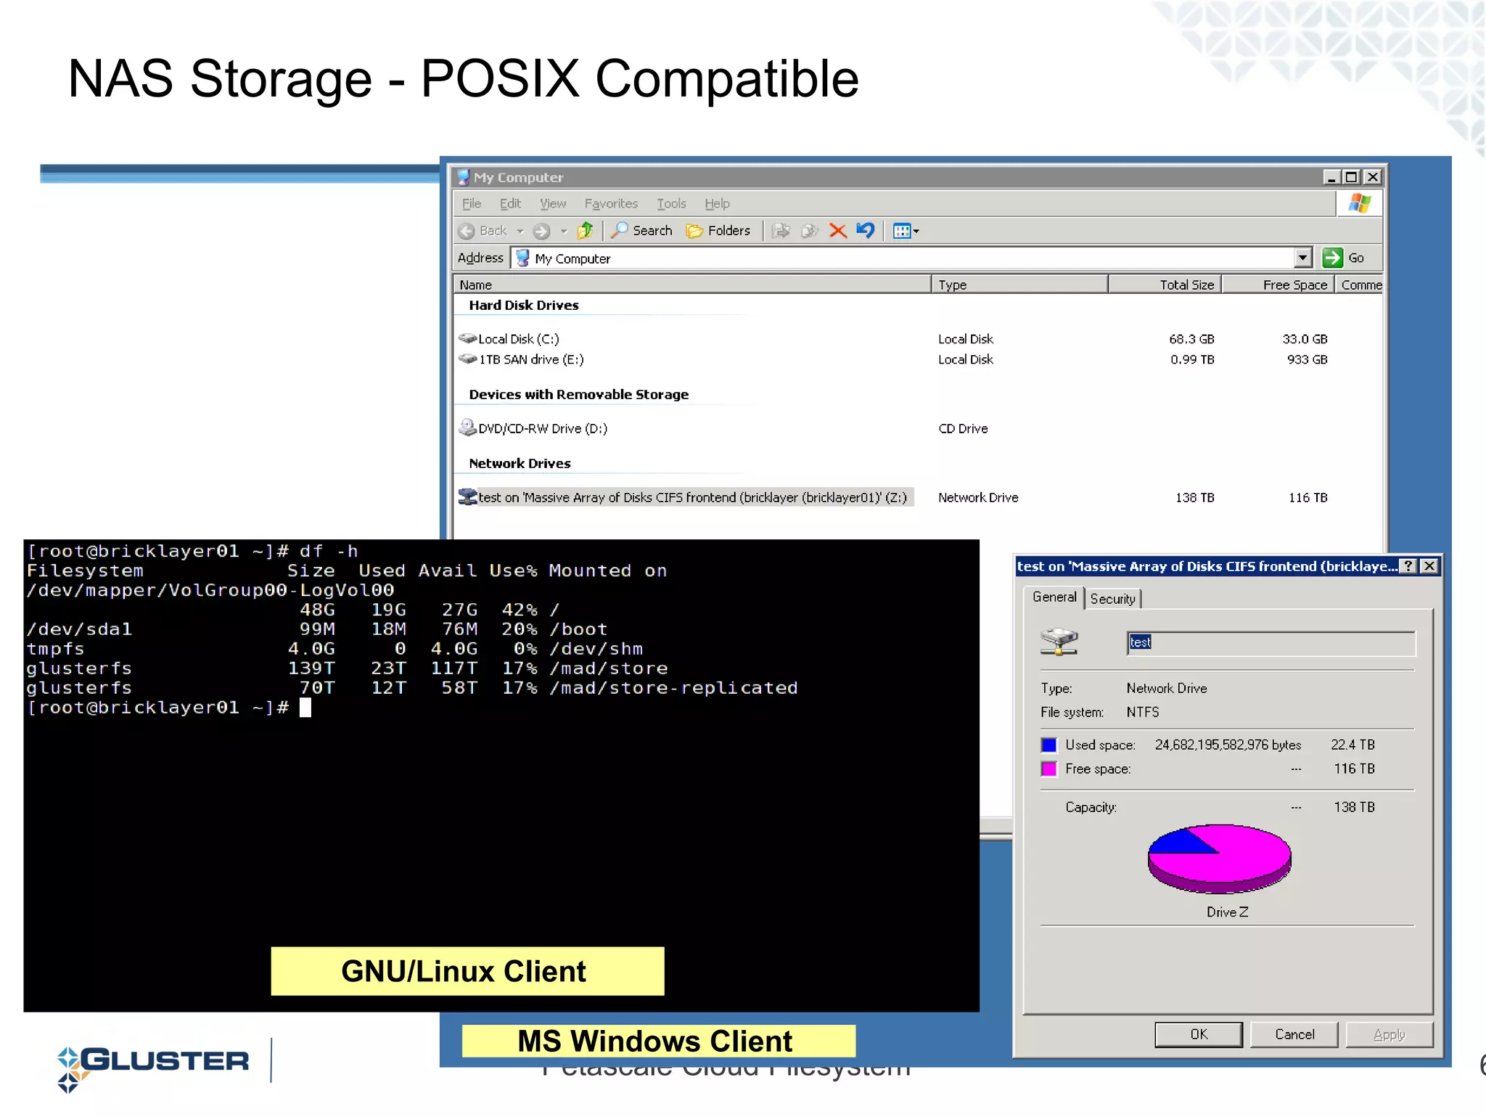Maximize the My Computer window

(1351, 177)
